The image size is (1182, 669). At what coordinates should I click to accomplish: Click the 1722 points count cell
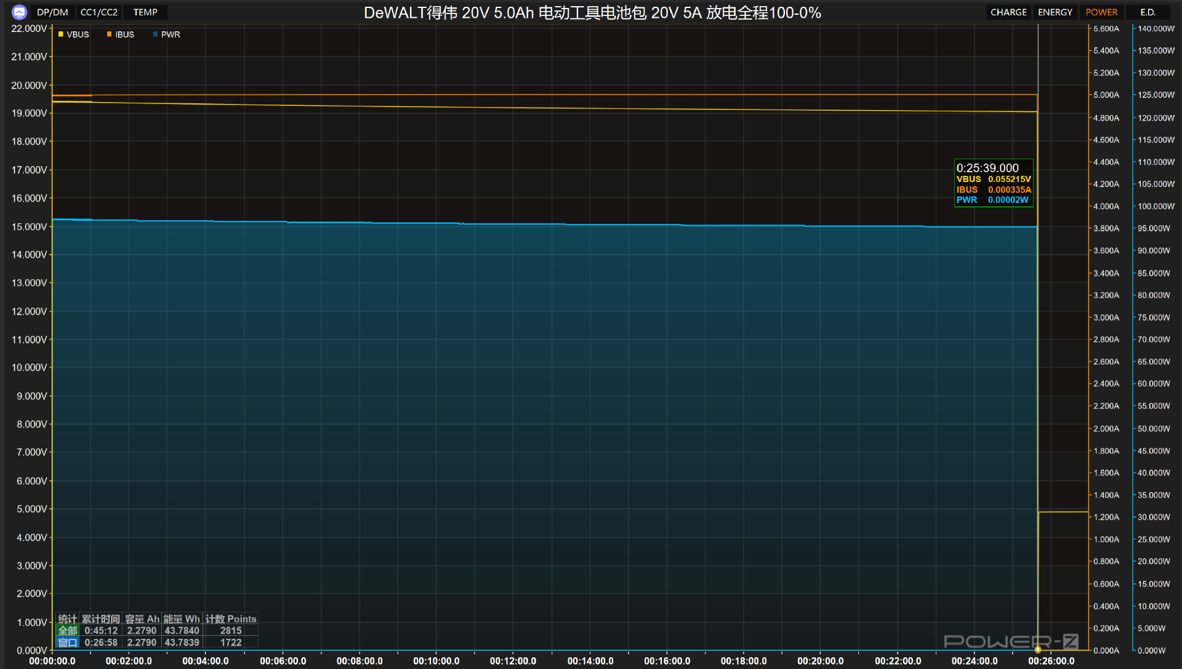[231, 643]
